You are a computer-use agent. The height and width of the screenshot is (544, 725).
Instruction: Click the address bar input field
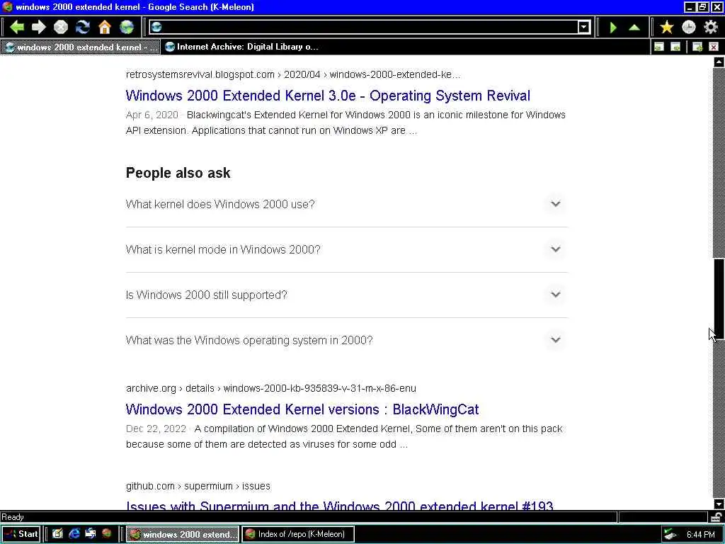[x=370, y=28]
